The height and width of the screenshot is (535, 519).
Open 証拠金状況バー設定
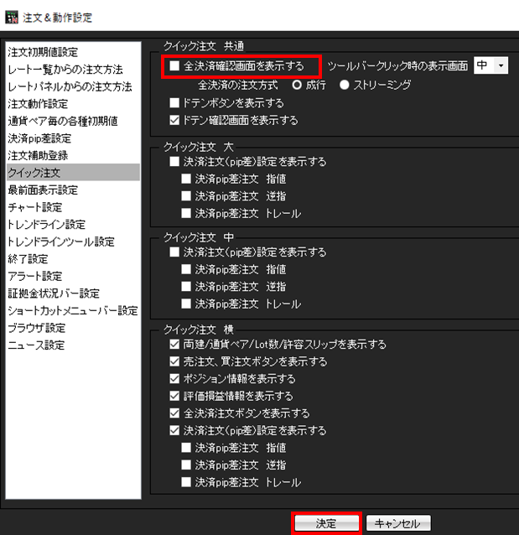tap(73, 293)
